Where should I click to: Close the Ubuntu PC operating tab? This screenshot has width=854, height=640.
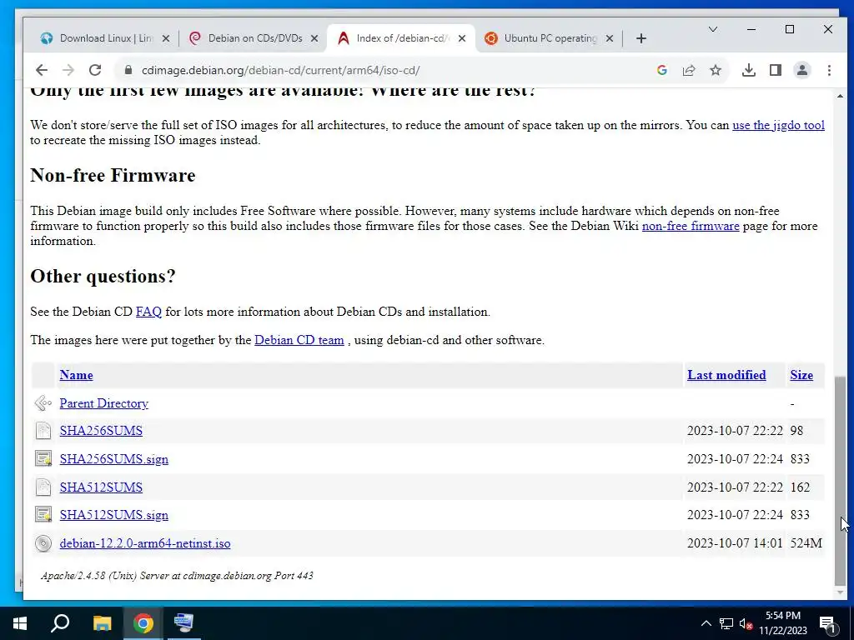tap(610, 38)
